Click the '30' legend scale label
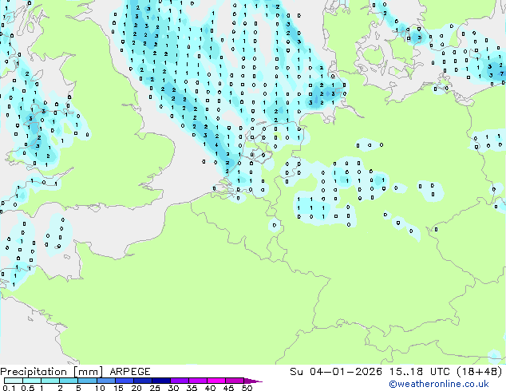 174,388
